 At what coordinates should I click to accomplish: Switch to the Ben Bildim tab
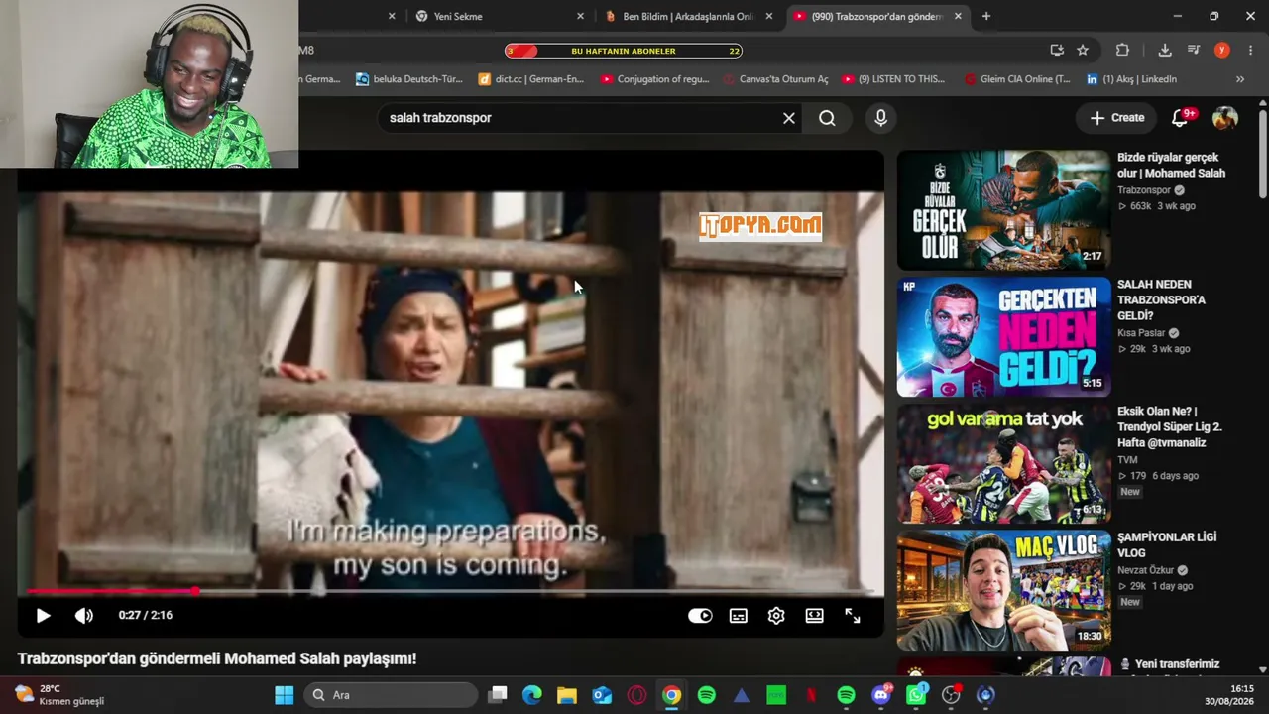[x=689, y=16]
